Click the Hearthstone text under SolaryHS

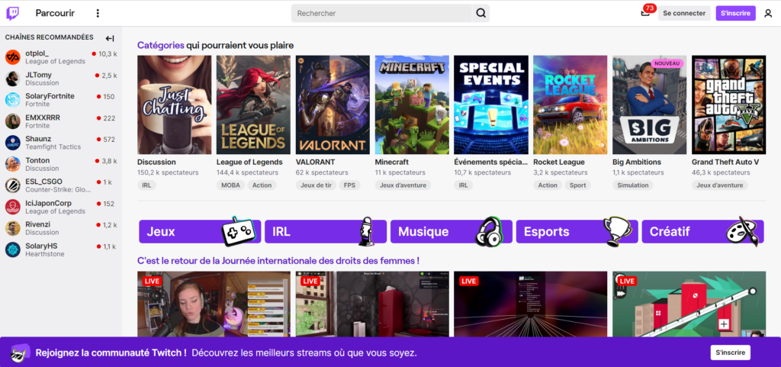click(x=45, y=254)
